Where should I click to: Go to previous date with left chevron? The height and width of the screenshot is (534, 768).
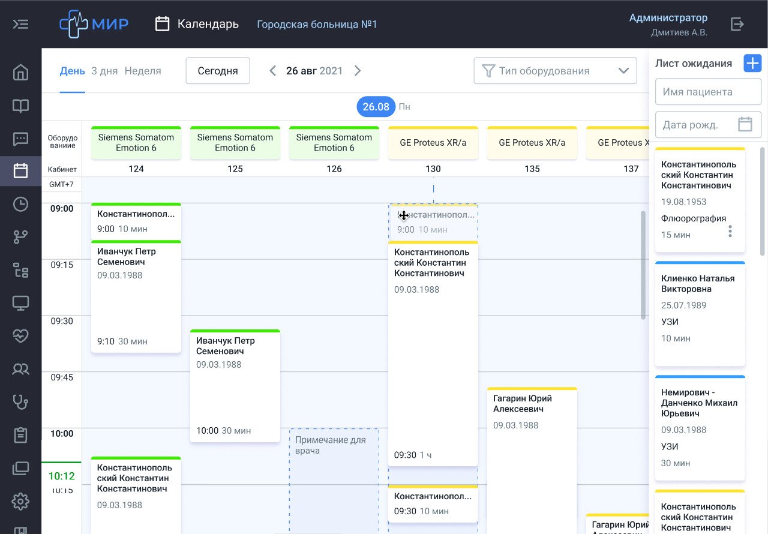click(x=272, y=71)
